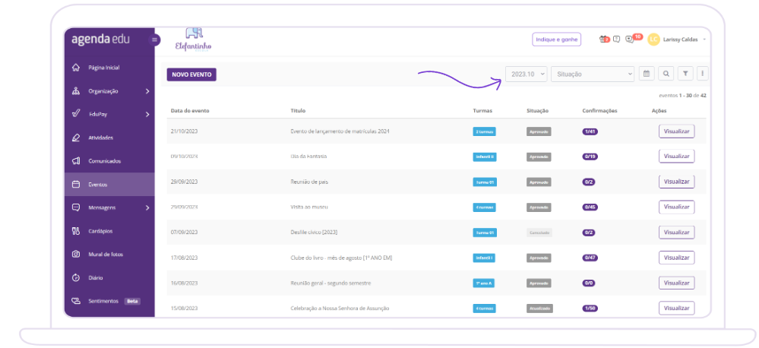Open the help question-mark bubble icon

(616, 40)
